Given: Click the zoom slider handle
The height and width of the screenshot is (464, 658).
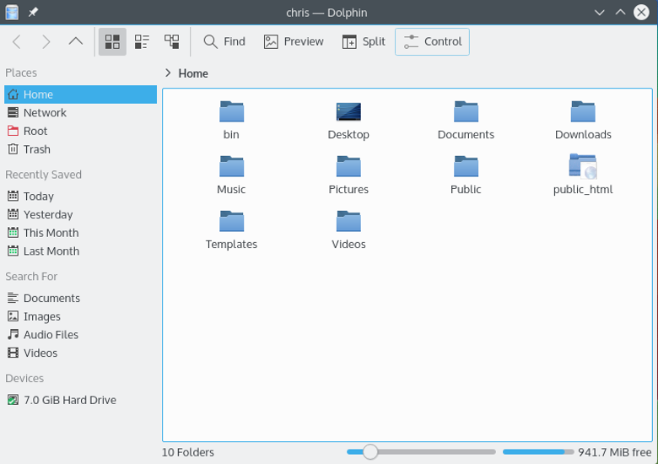Looking at the screenshot, I should (x=370, y=452).
